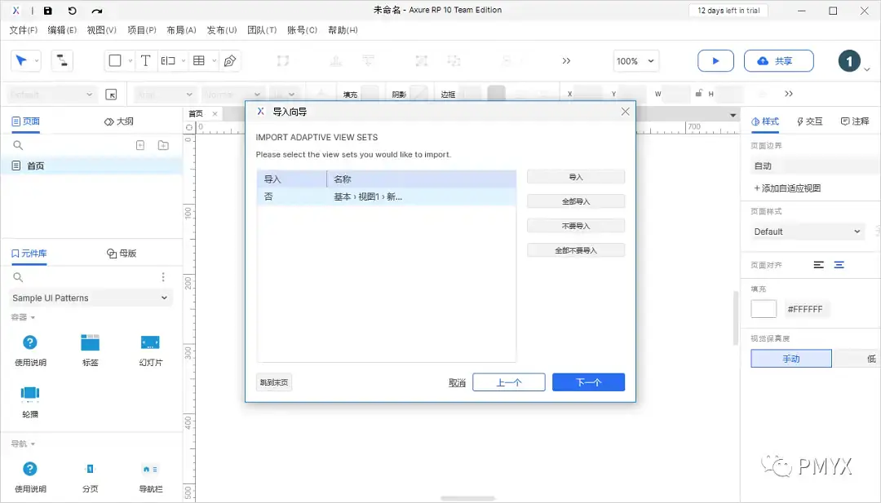Open the 文件 menu
Image resolution: width=881 pixels, height=503 pixels.
(x=22, y=29)
